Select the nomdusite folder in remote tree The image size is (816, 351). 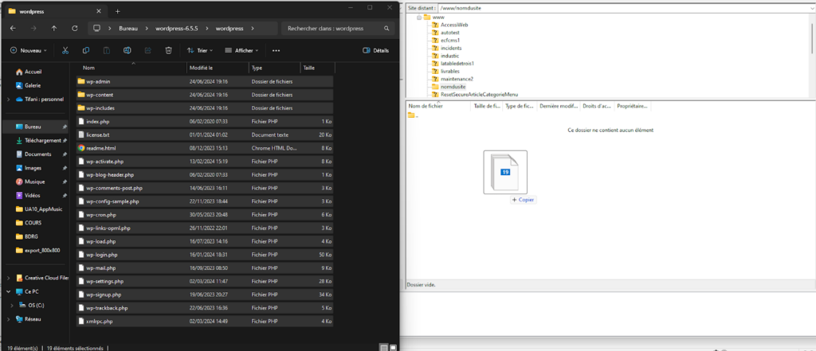click(452, 86)
